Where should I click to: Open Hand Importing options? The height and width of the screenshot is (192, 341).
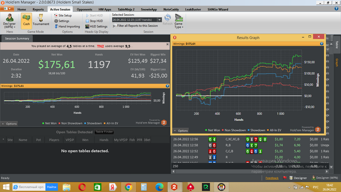(x=67, y=26)
